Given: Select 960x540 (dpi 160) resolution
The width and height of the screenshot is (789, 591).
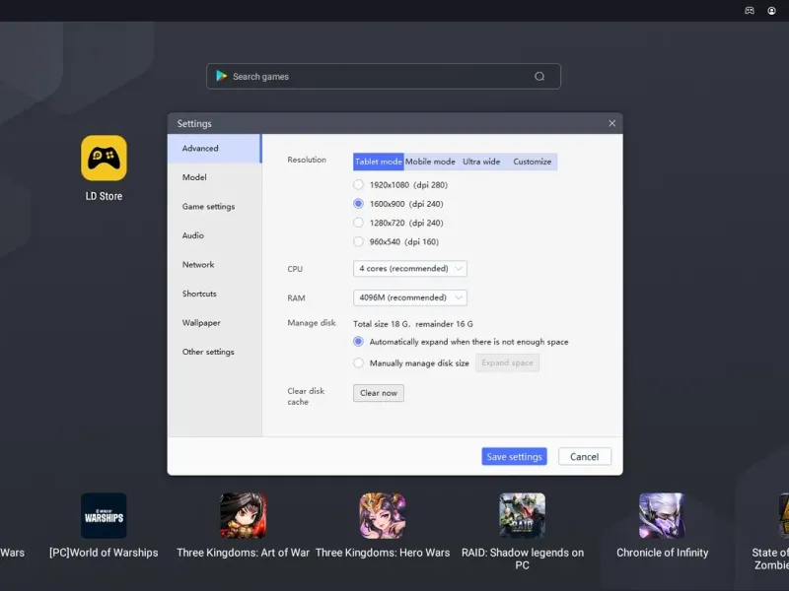Looking at the screenshot, I should [x=358, y=241].
